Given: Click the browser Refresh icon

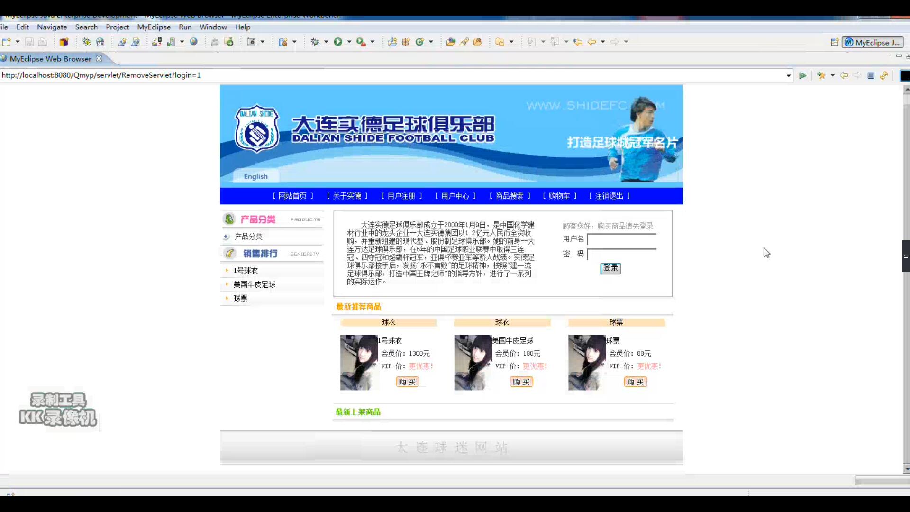Looking at the screenshot, I should pyautogui.click(x=884, y=75).
